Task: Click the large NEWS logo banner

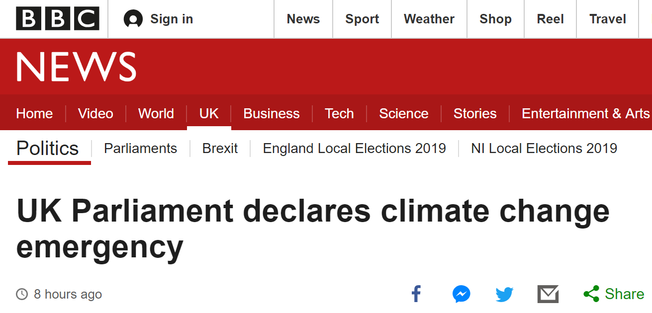Action: [76, 67]
